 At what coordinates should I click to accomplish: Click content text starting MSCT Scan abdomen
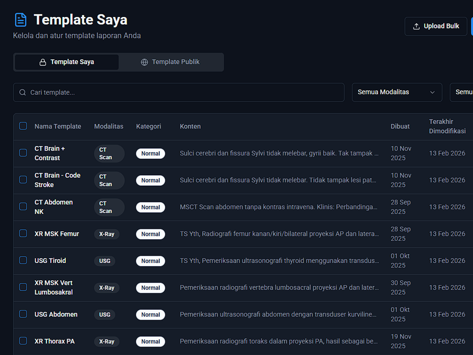(278, 207)
